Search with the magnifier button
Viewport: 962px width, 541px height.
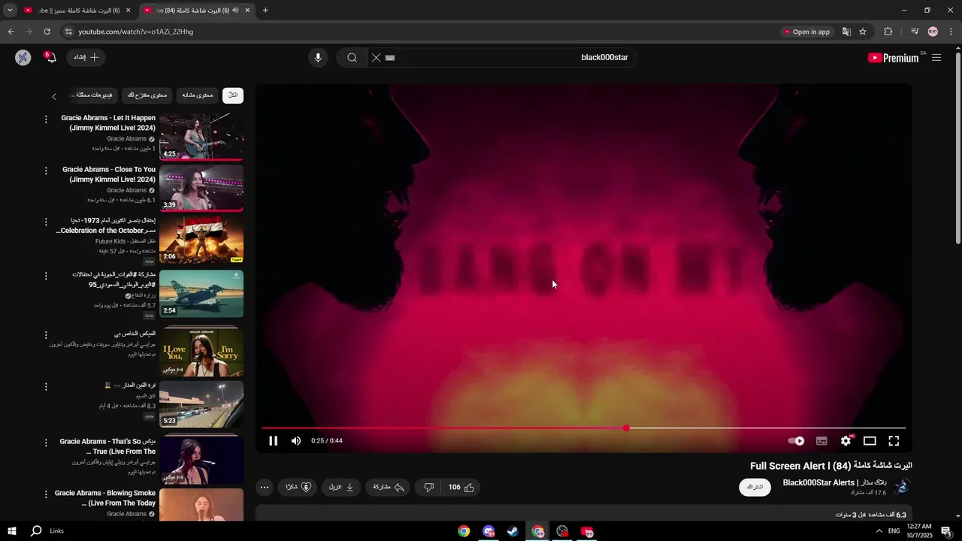pos(352,57)
